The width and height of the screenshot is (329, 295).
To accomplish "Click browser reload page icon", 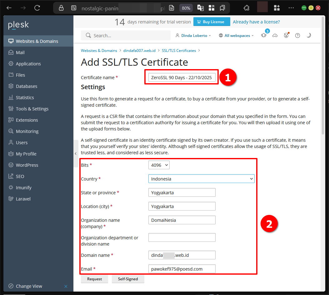I will [x=37, y=8].
